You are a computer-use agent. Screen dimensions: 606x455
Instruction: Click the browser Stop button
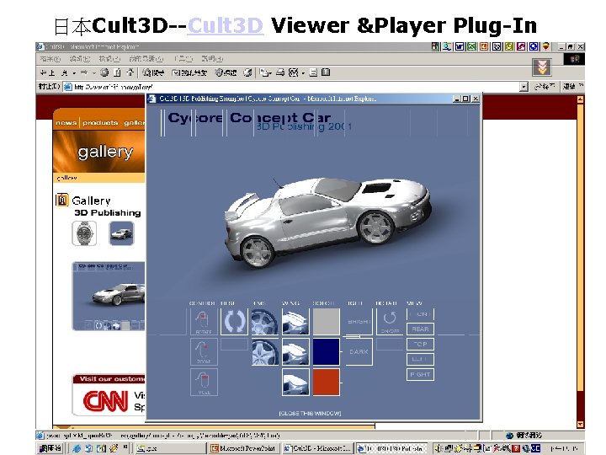click(104, 72)
